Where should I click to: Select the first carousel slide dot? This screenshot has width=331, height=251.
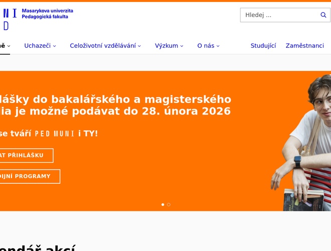tap(163, 204)
